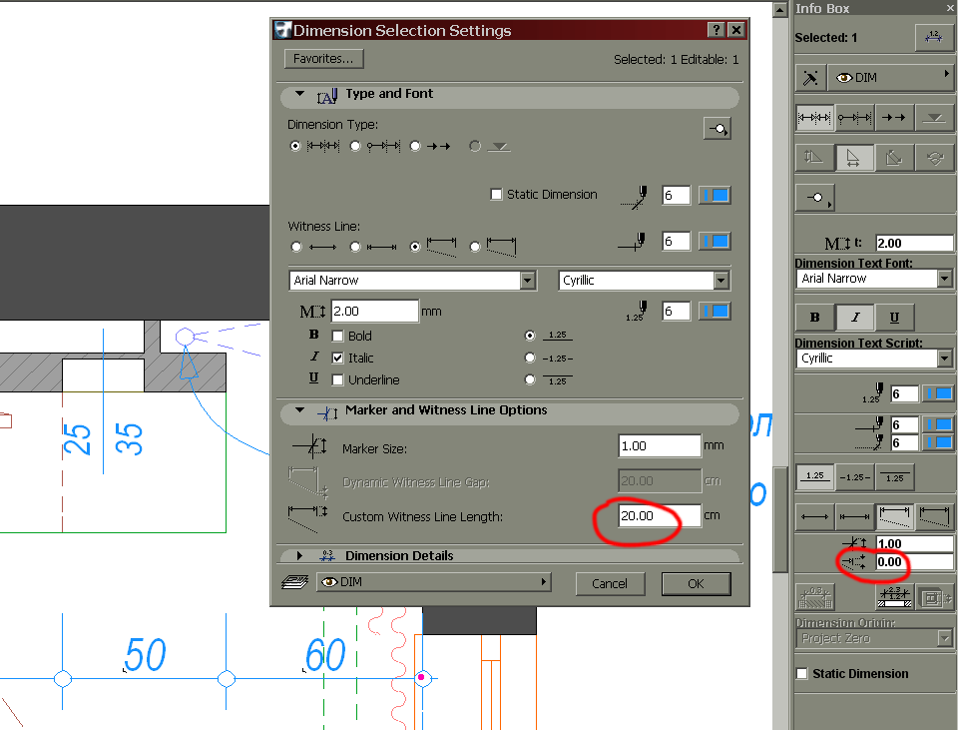958x730 pixels.
Task: Expand the Dimension Details panel
Action: click(x=299, y=556)
